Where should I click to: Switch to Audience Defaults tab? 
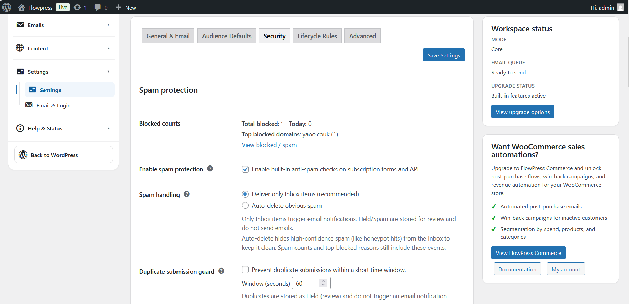click(227, 36)
